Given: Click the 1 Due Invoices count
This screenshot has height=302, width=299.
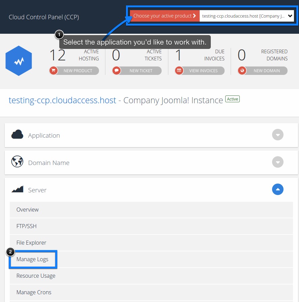Looking at the screenshot, I should (x=178, y=55).
